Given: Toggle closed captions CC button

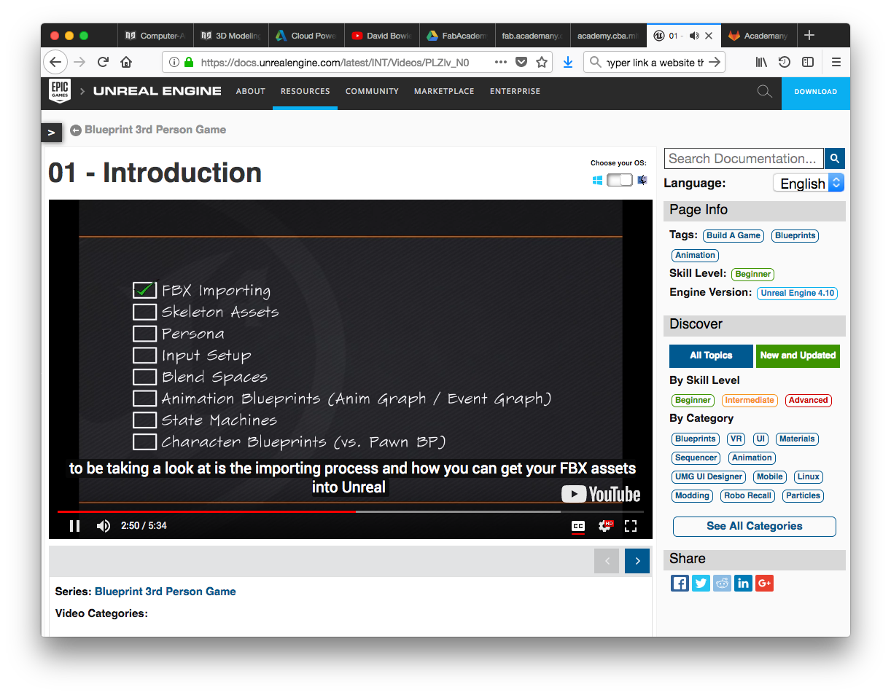Looking at the screenshot, I should (x=578, y=526).
